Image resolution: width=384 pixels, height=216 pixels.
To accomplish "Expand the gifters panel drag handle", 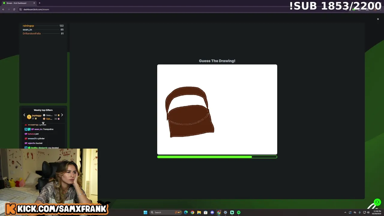I will pyautogui.click(x=43, y=123).
